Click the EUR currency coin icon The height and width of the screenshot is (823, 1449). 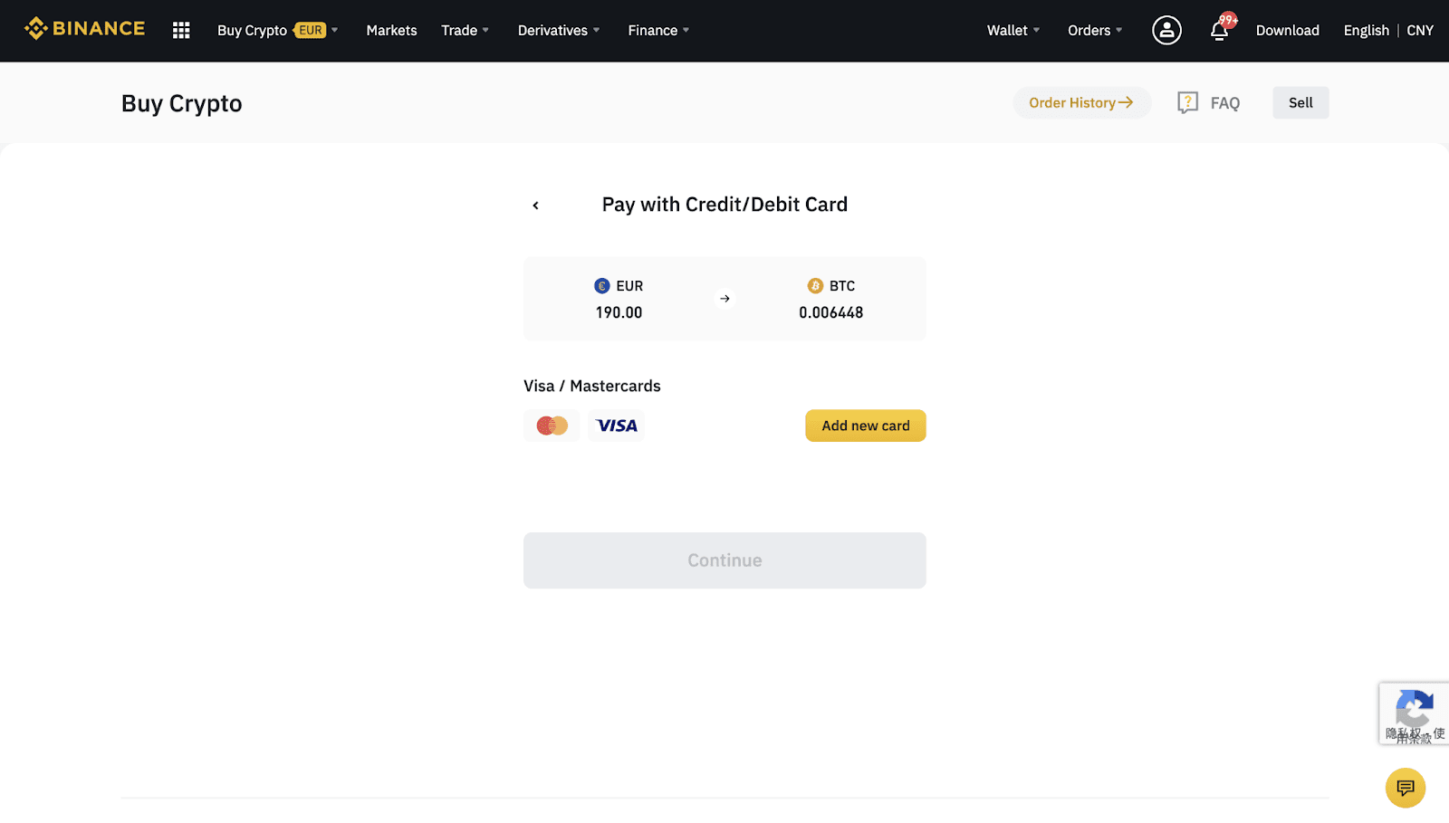pyautogui.click(x=602, y=286)
